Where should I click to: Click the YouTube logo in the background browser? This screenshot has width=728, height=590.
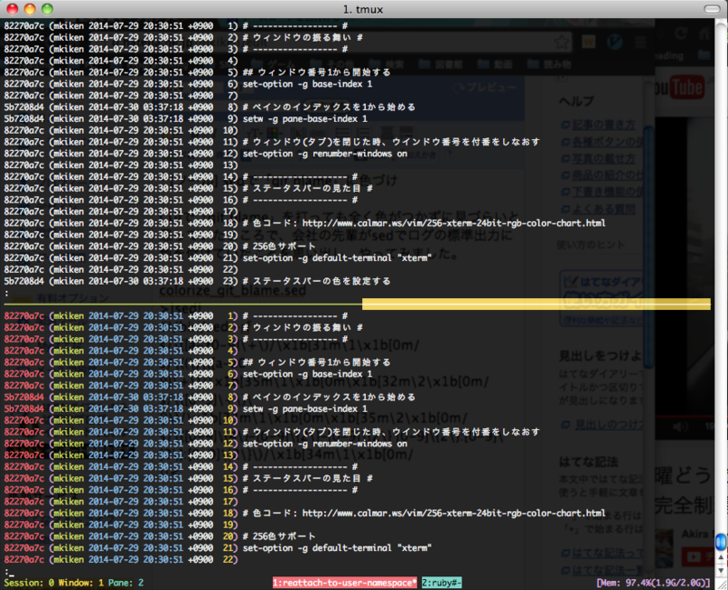[x=680, y=87]
